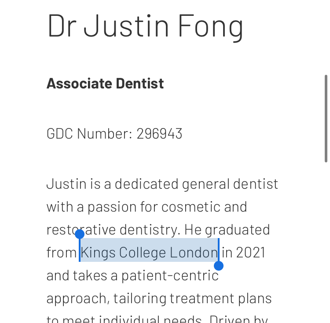Click the words treatment plans

pyautogui.click(x=220, y=299)
